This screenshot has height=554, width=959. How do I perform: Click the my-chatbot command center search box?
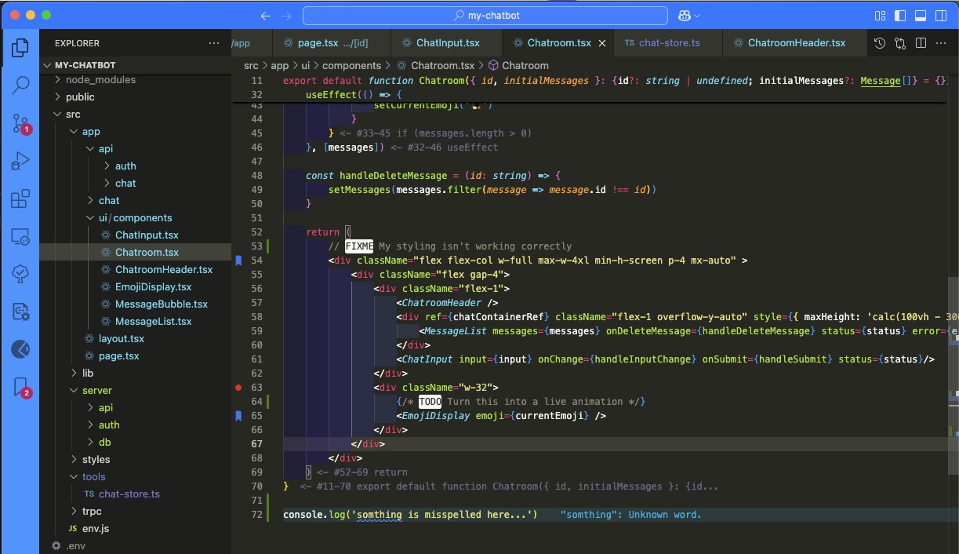pos(485,16)
